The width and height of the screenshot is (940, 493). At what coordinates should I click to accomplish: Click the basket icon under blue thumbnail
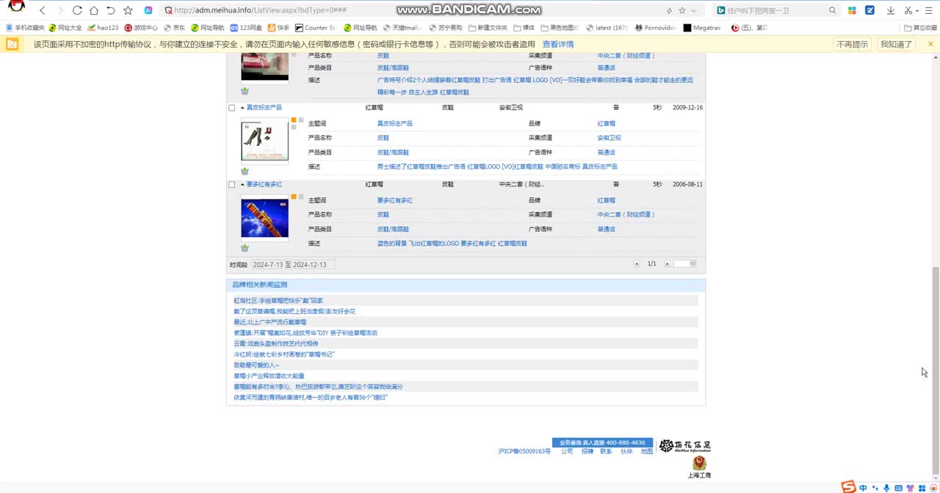(245, 248)
